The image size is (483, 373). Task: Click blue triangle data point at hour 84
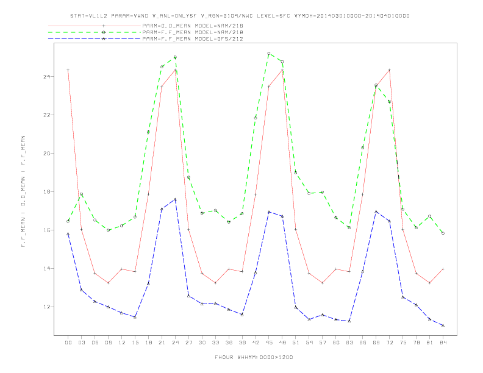tap(443, 325)
